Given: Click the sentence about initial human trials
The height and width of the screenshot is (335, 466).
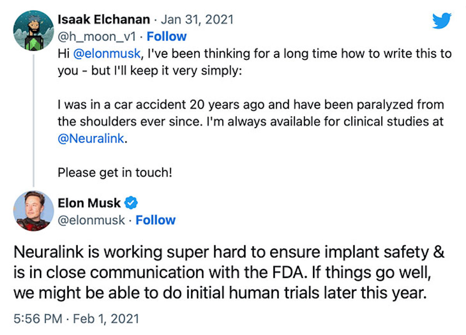Looking at the screenshot, I should 217,292.
